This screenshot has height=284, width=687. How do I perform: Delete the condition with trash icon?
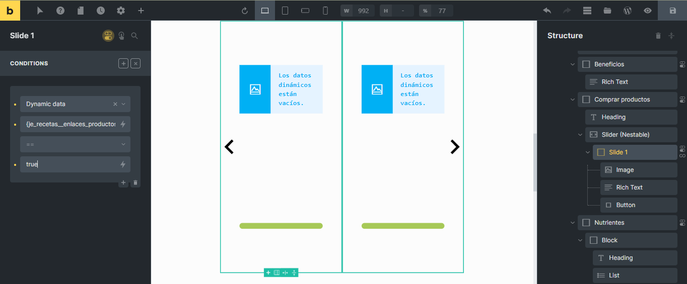pos(135,183)
